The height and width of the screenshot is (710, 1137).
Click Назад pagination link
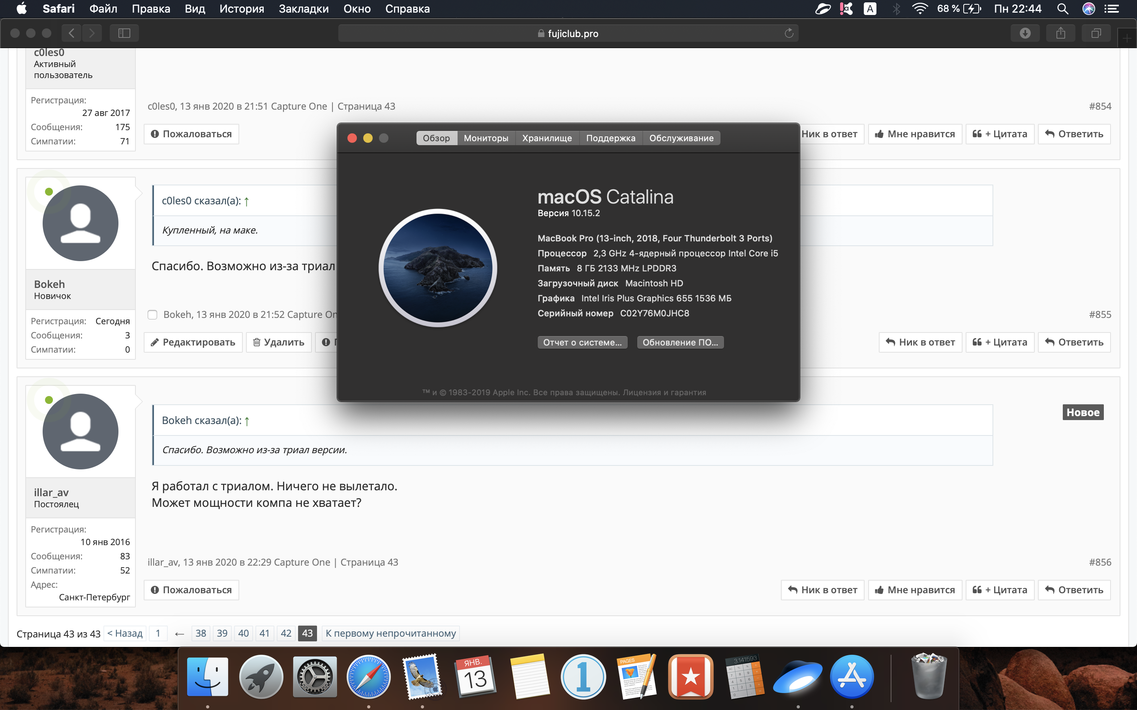[125, 633]
